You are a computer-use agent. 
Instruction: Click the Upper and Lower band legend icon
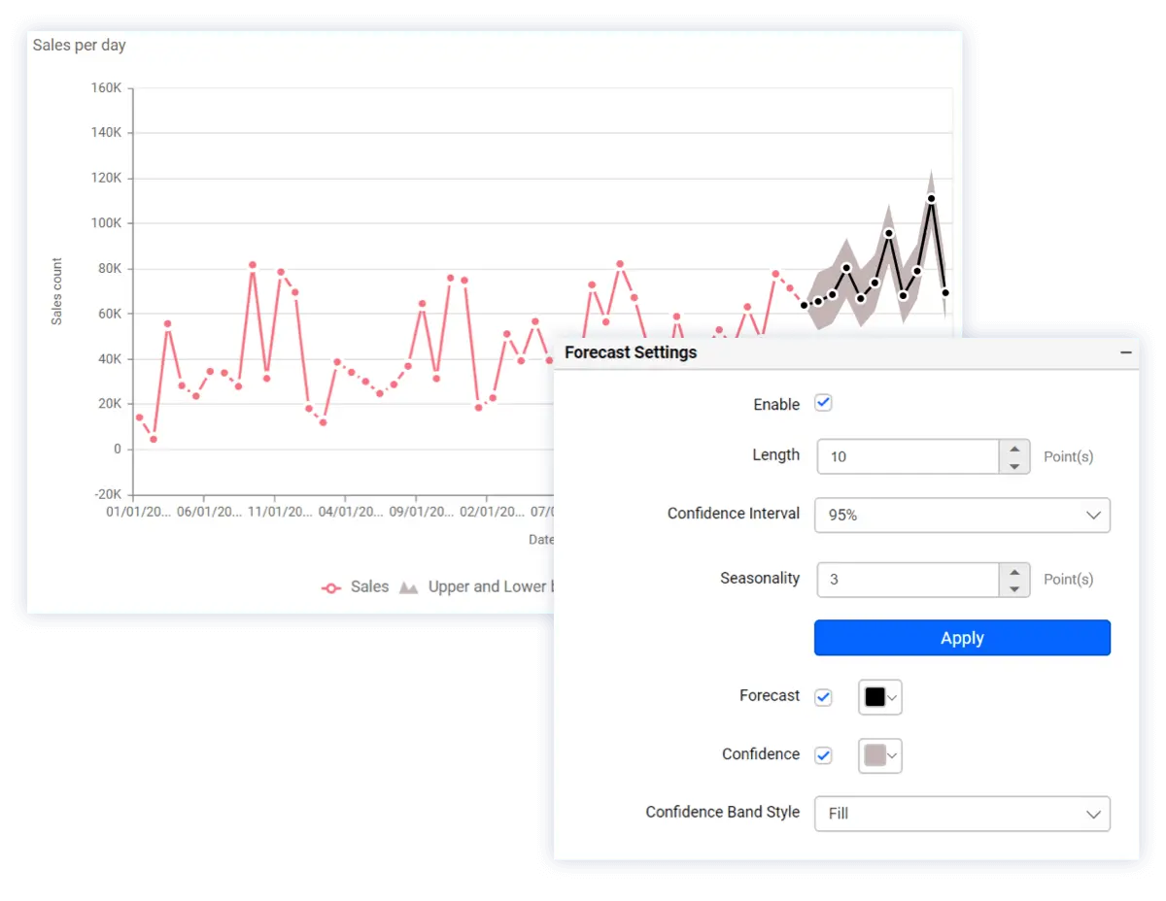[x=409, y=587]
